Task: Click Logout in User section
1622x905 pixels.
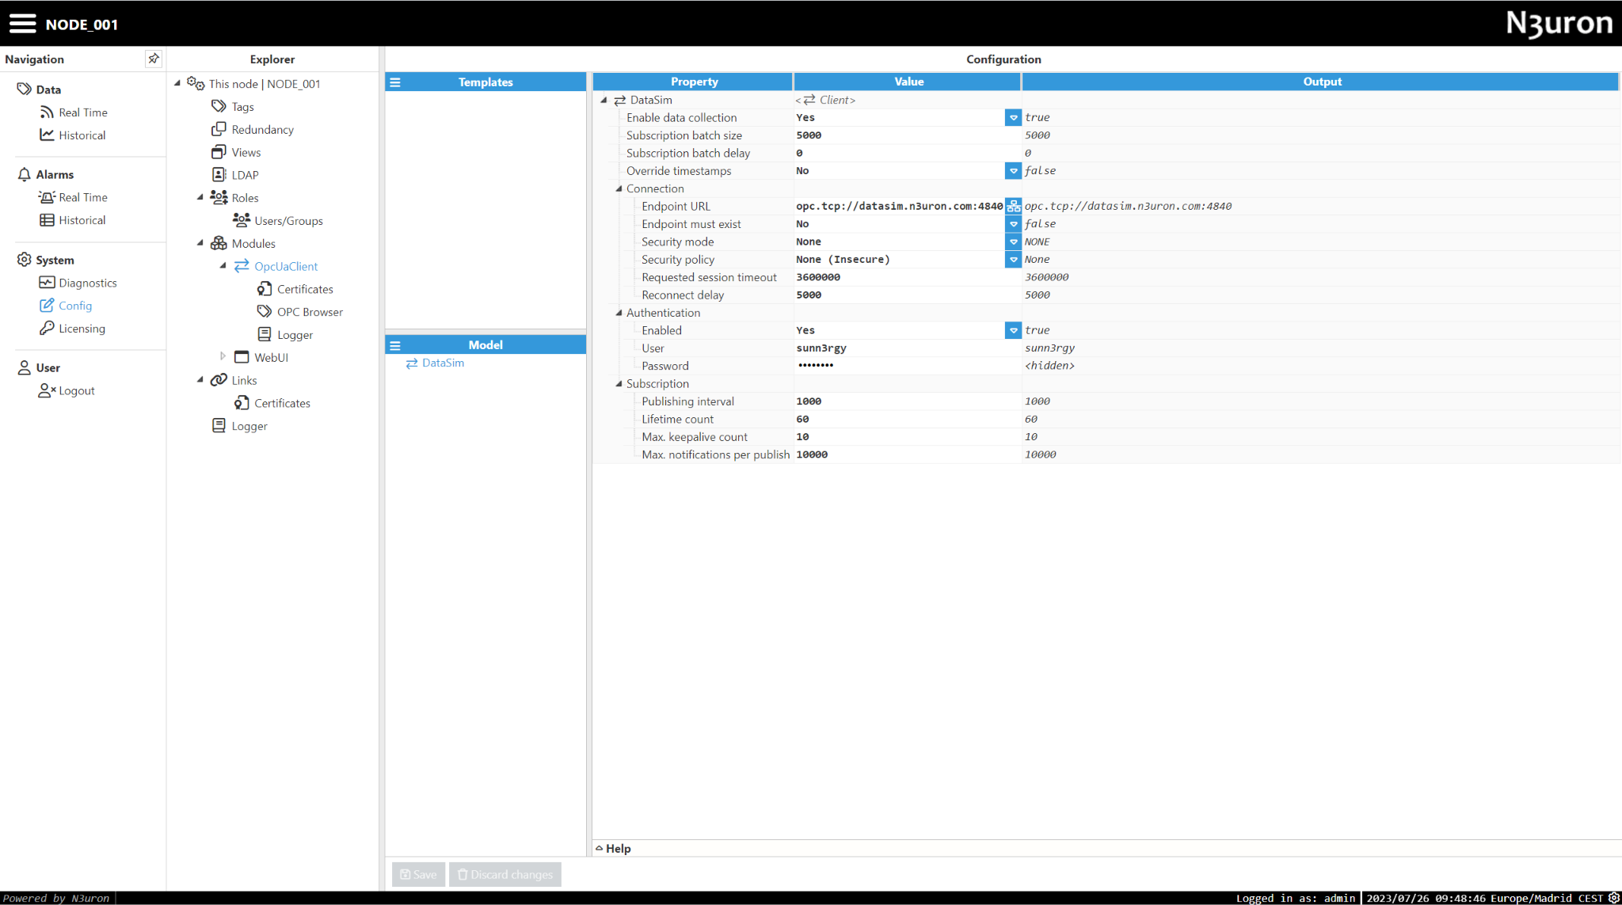Action: 76,390
